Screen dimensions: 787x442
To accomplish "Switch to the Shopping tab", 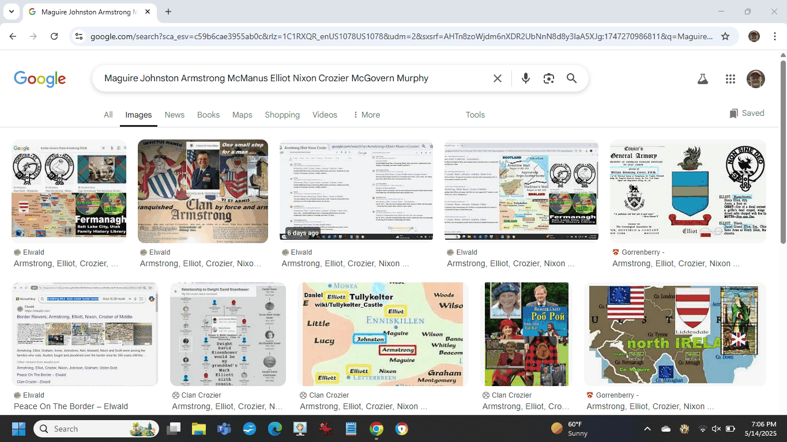I will [x=282, y=115].
